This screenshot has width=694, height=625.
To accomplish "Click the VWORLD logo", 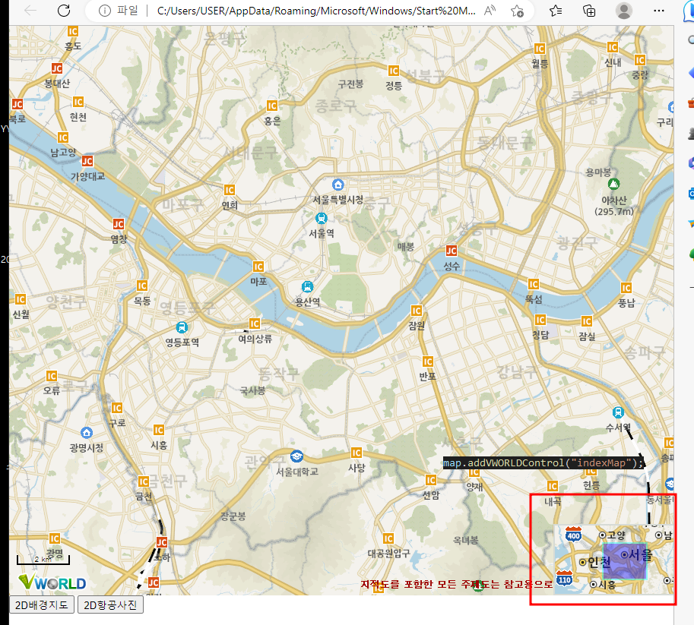I will (x=52, y=582).
